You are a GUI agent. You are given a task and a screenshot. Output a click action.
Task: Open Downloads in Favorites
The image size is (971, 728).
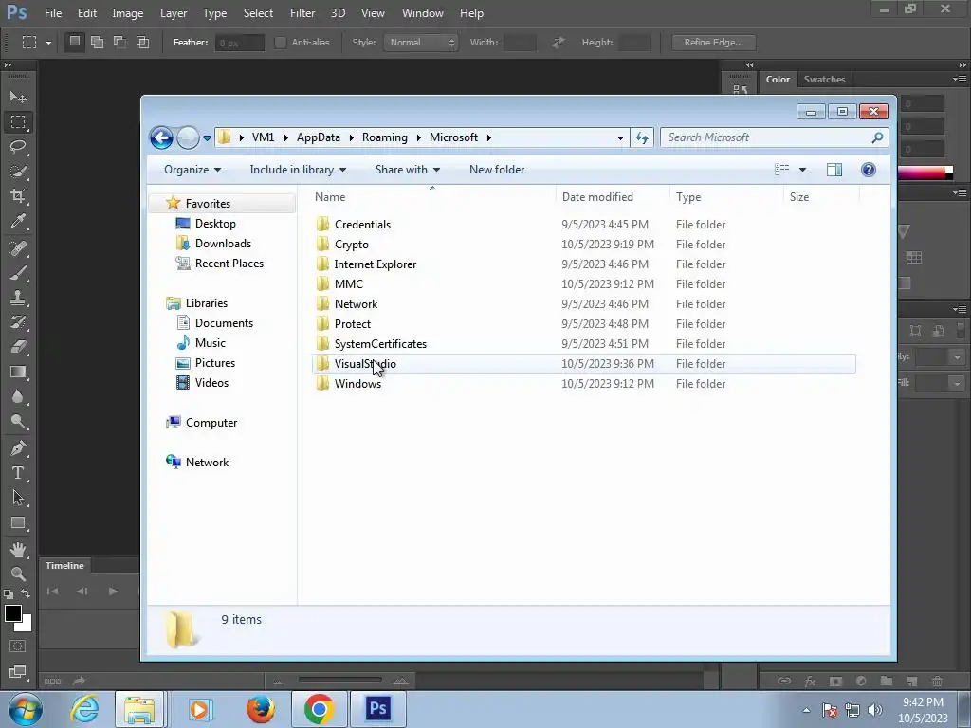tap(223, 244)
